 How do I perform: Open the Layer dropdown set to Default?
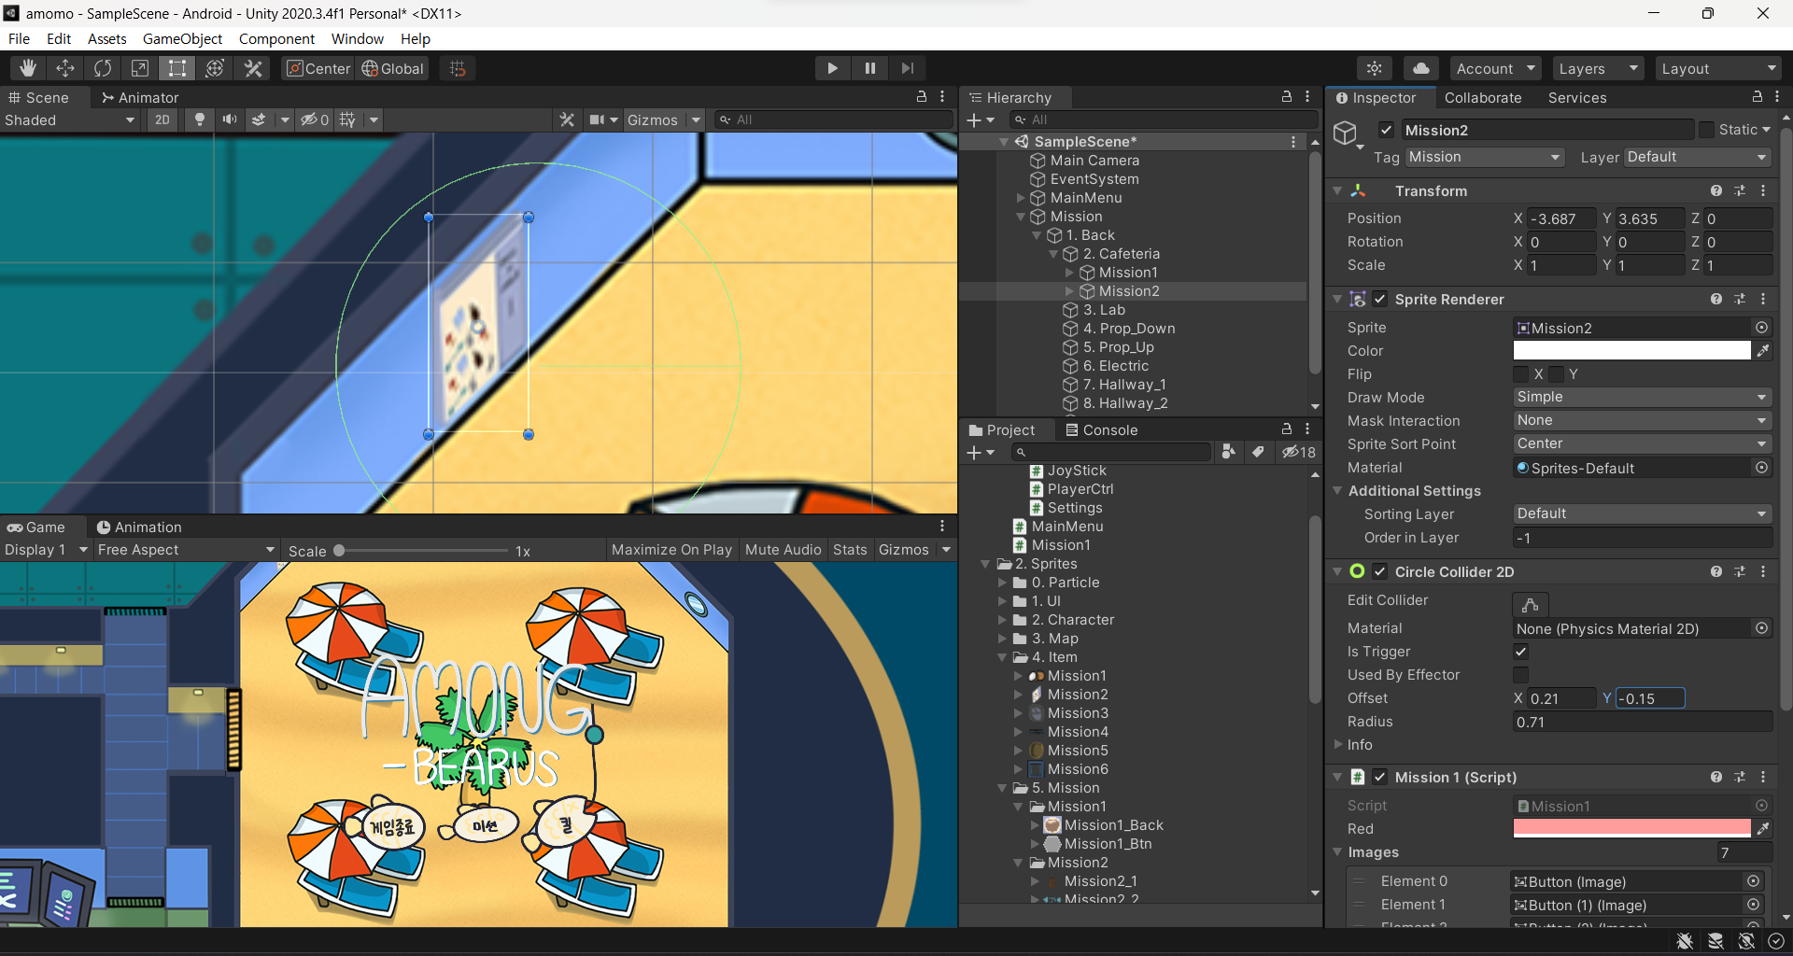[1698, 157]
